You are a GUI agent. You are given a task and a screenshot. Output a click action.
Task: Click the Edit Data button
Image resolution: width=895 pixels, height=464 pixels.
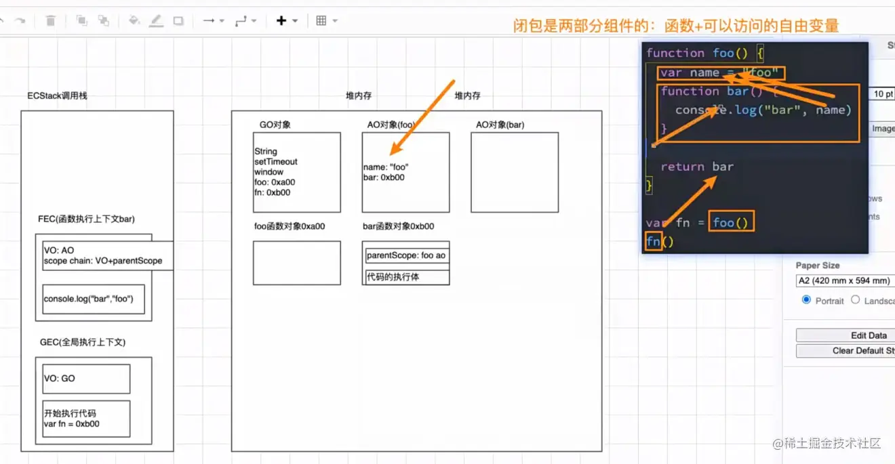846,335
